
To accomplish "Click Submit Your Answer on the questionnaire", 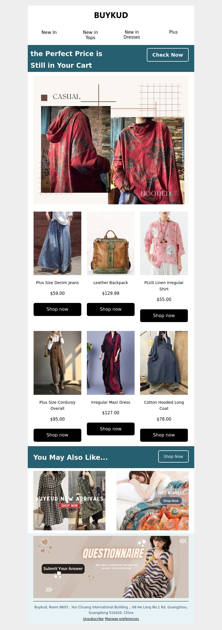I will (63, 568).
